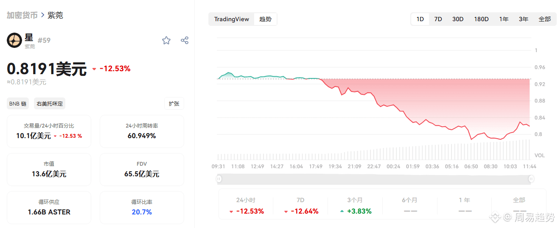The height and width of the screenshot is (228, 558).
Task: Click the 右美托咪定 tag
Action: pos(50,103)
